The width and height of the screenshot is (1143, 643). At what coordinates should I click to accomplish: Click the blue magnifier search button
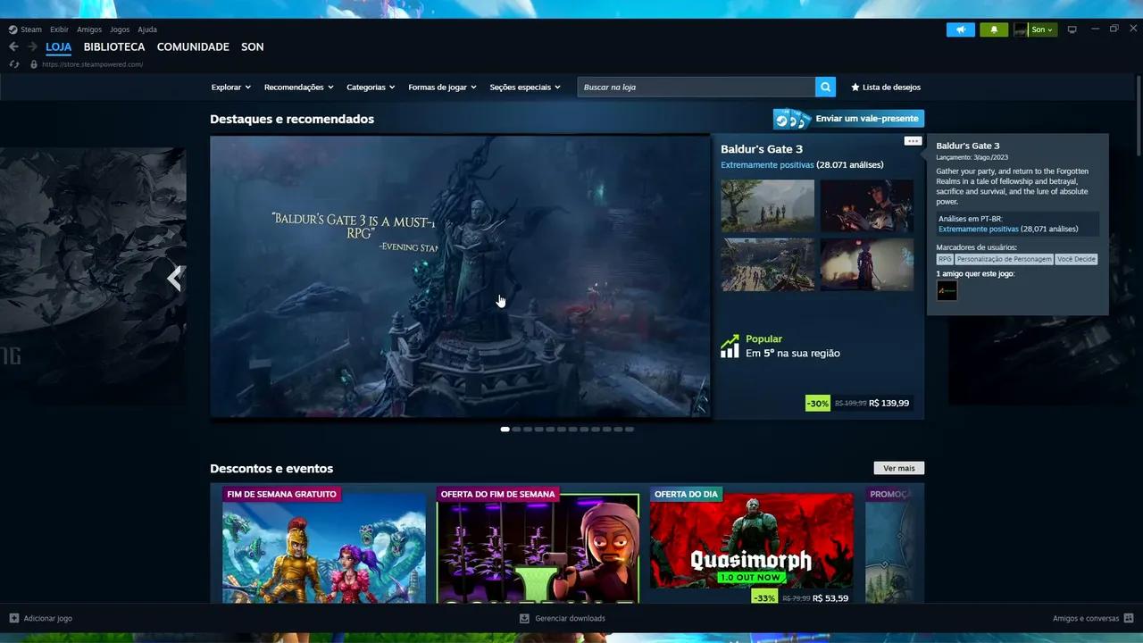coord(825,87)
